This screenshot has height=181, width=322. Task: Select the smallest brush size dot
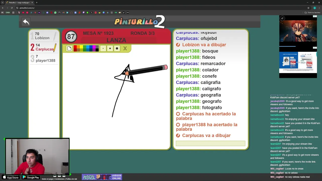click(103, 48)
